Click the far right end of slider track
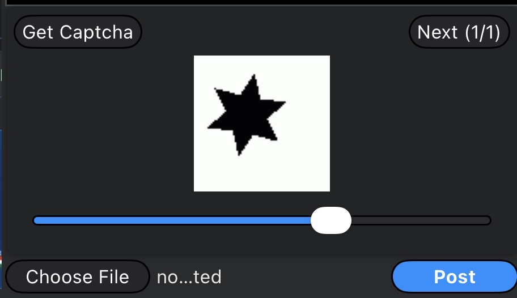The image size is (517, 298). [x=489, y=220]
